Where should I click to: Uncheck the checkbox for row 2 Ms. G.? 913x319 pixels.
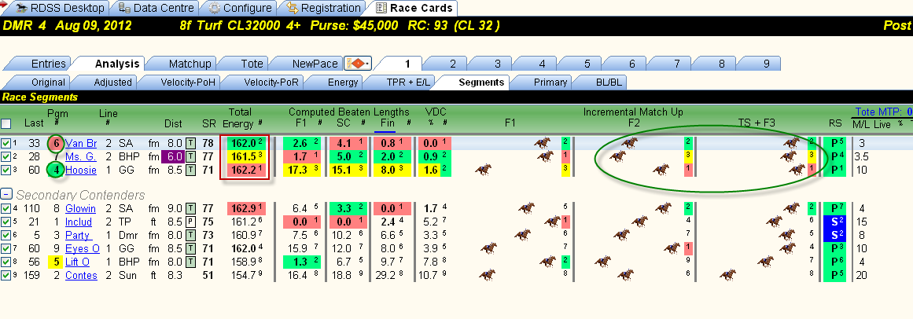(6, 156)
